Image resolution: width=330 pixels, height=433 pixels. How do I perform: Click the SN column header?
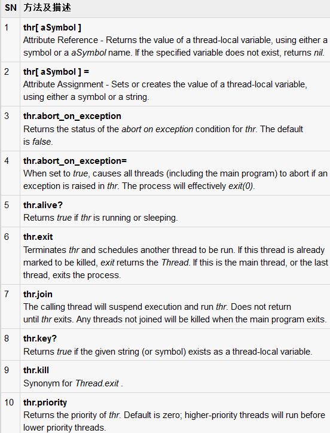coord(11,8)
